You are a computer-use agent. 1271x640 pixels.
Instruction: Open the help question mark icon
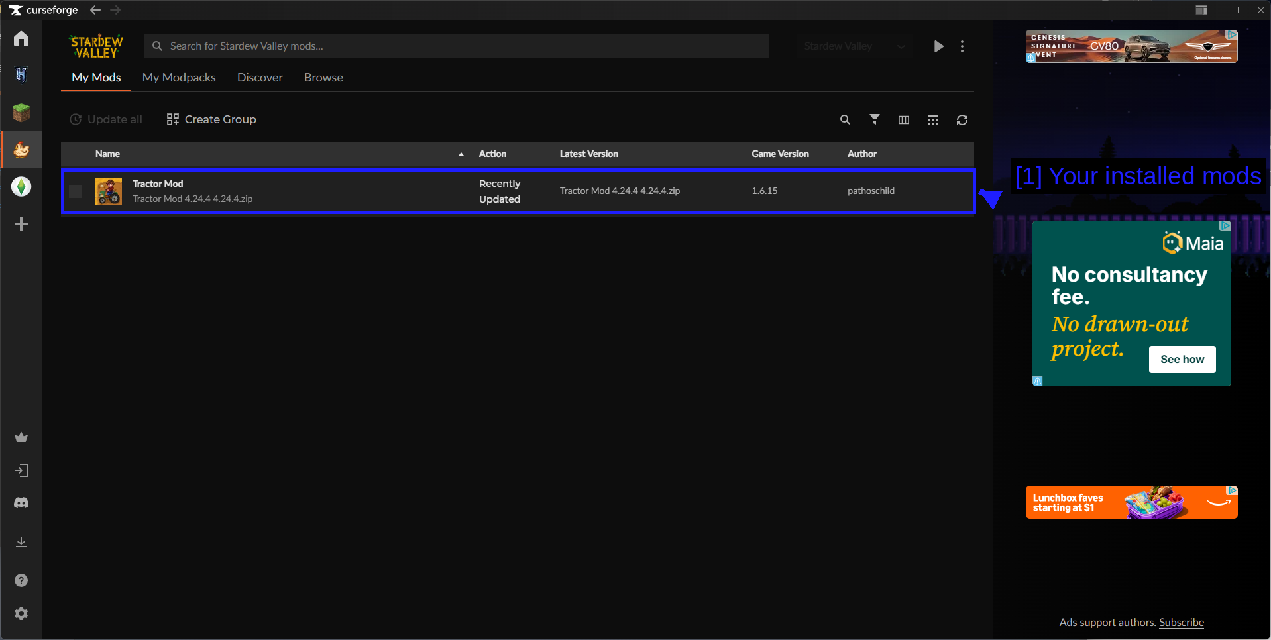point(21,580)
